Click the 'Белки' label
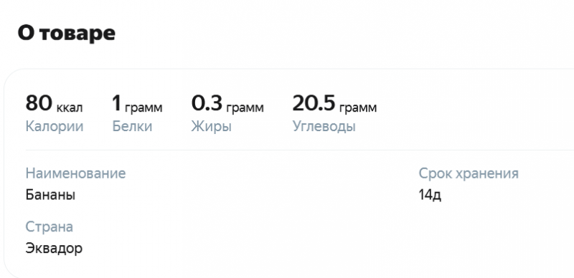The width and height of the screenshot is (574, 278). [x=132, y=127]
